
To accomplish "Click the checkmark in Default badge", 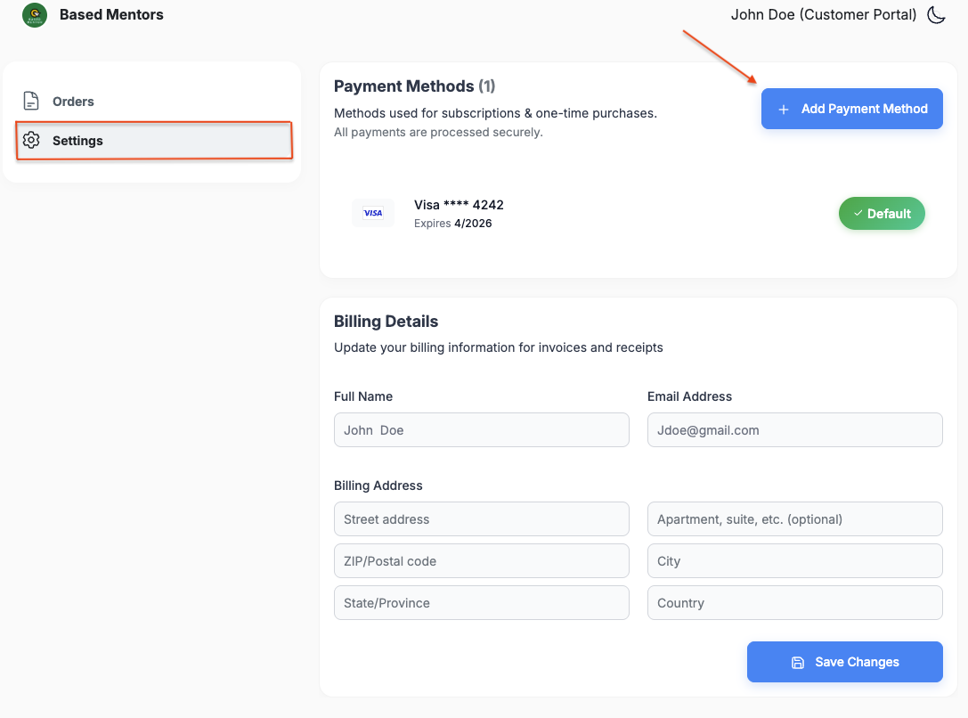I will pos(858,213).
